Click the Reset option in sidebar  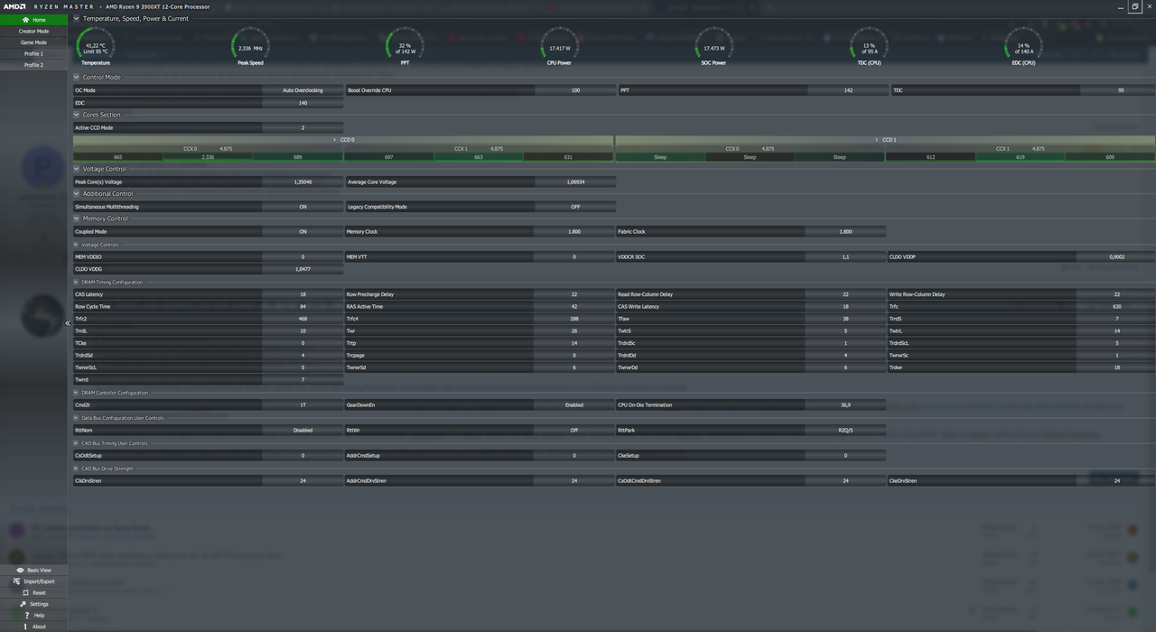[x=33, y=593]
